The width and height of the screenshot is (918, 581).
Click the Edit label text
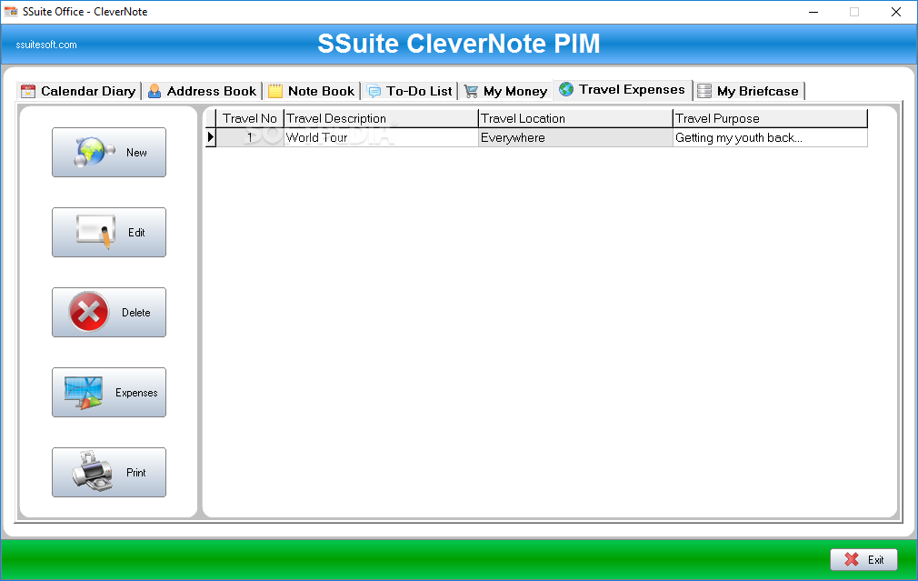click(136, 233)
